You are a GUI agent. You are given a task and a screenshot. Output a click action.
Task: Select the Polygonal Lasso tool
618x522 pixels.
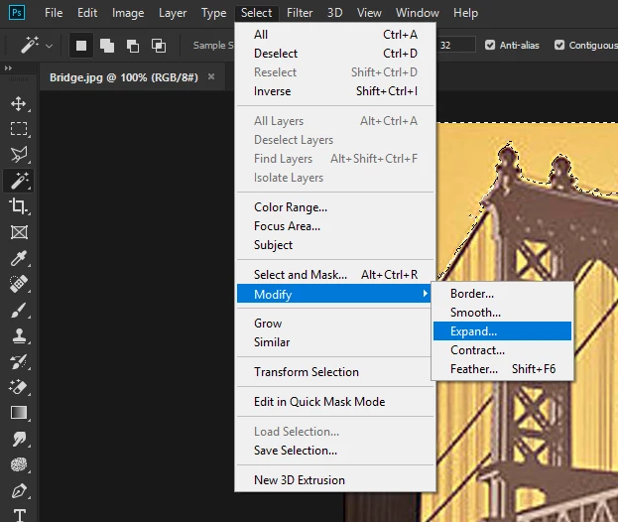(x=19, y=155)
